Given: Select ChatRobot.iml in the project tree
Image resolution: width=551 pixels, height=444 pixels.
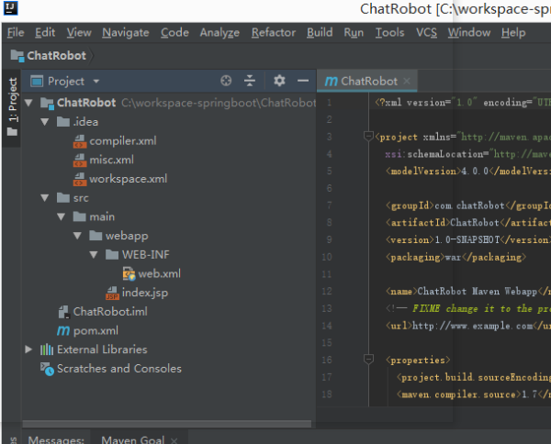Looking at the screenshot, I should [110, 312].
